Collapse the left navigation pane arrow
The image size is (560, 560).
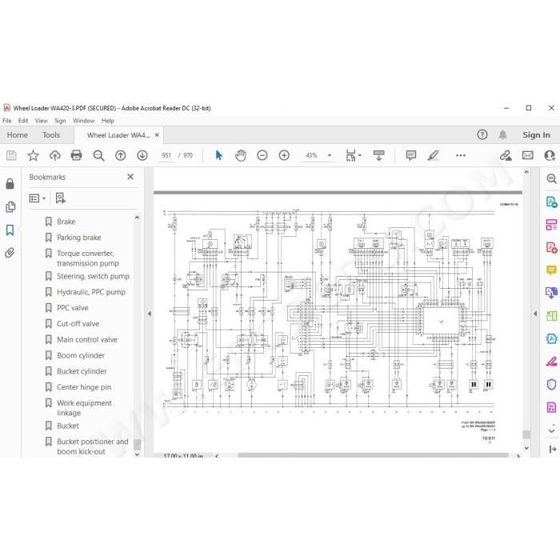(x=150, y=314)
